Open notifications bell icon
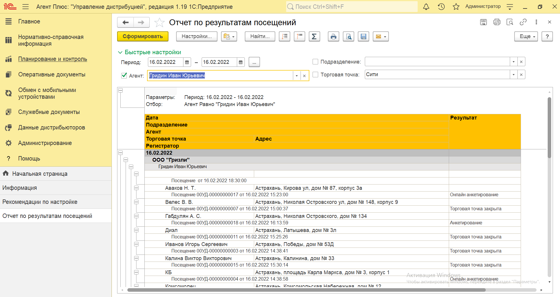 (x=426, y=7)
